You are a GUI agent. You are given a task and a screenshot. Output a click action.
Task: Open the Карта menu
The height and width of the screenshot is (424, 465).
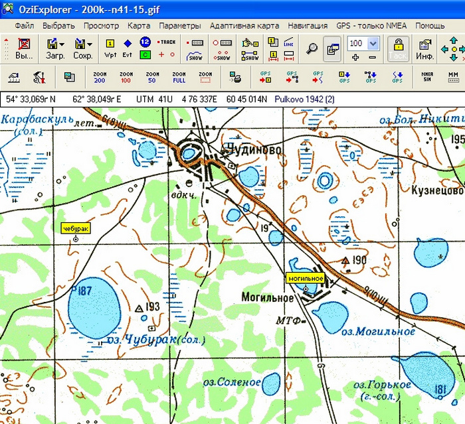tap(139, 26)
